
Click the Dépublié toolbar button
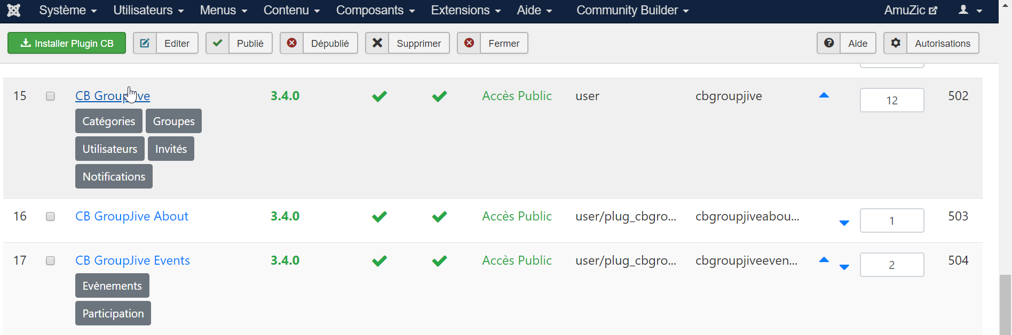pyautogui.click(x=319, y=43)
